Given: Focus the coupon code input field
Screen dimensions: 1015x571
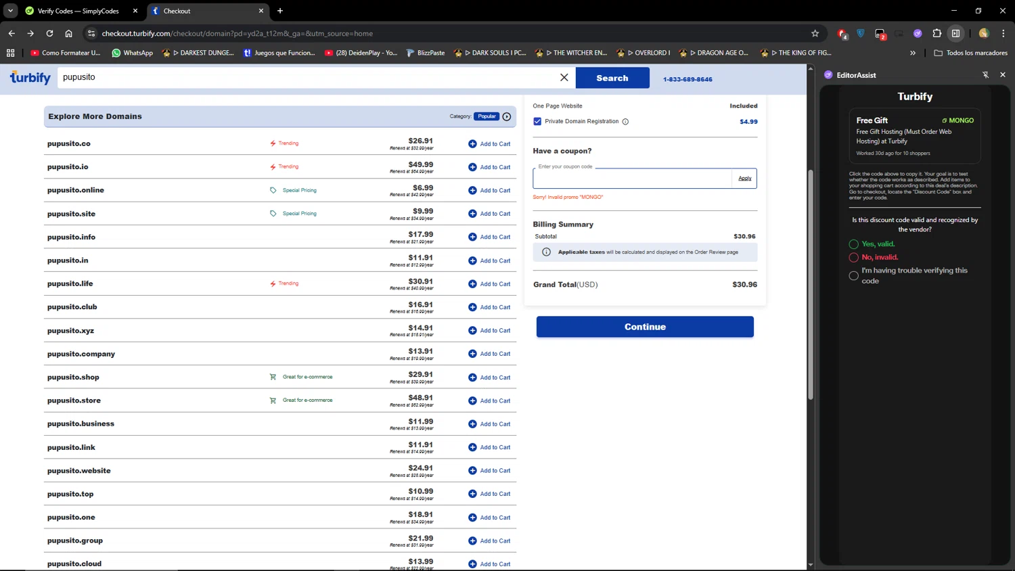Looking at the screenshot, I should [x=632, y=179].
